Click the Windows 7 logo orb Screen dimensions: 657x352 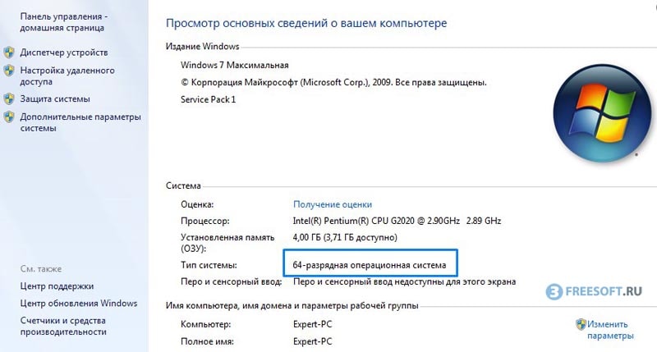[x=602, y=112]
